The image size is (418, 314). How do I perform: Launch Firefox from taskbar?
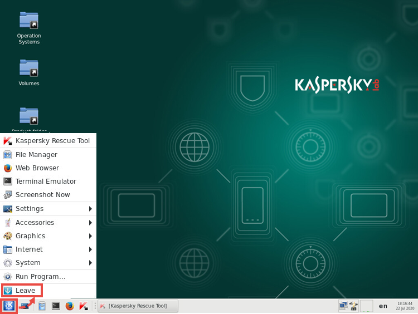[x=70, y=306]
